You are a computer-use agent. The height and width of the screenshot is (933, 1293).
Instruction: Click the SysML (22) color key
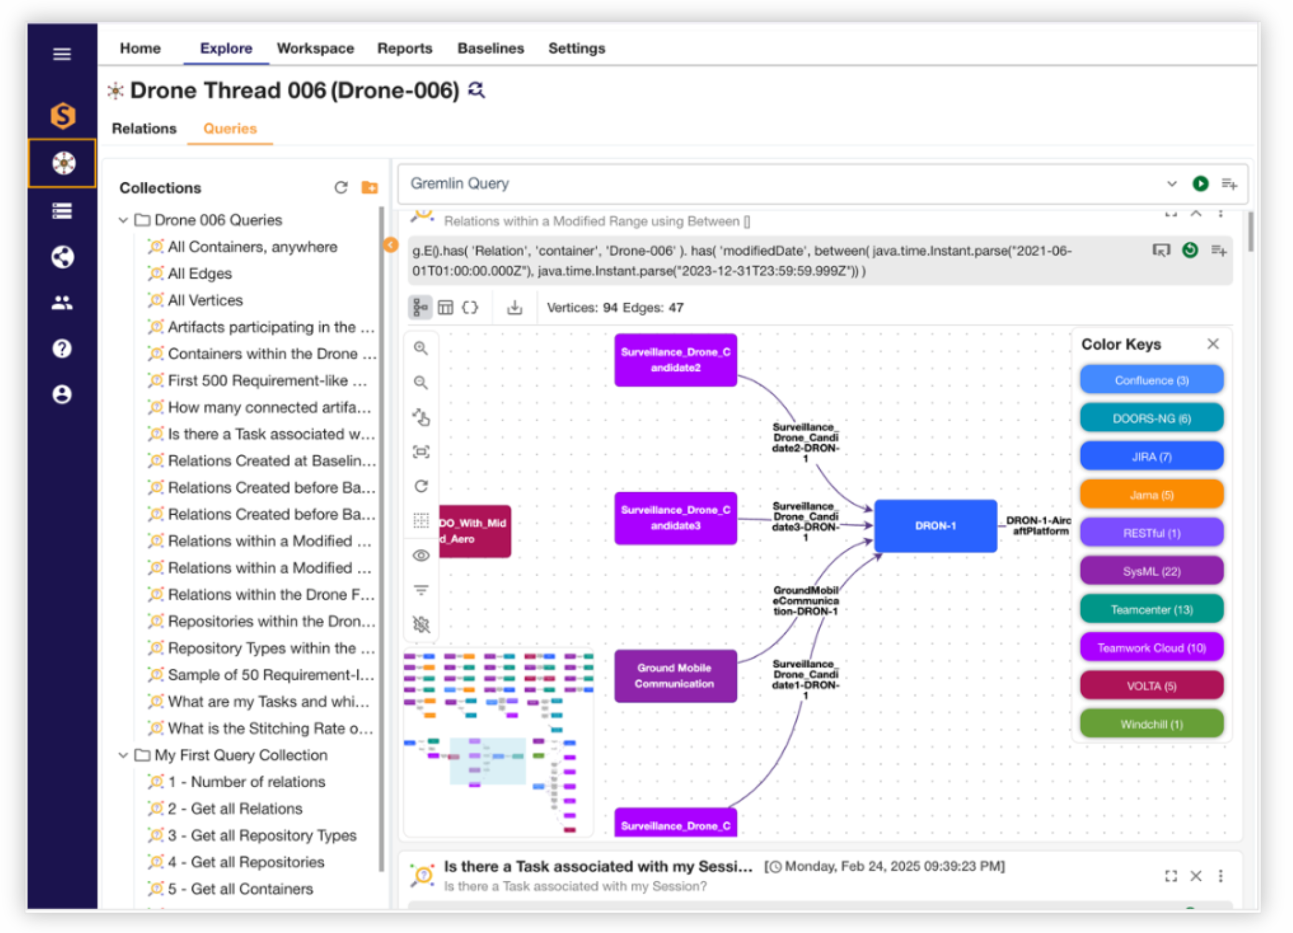point(1151,571)
